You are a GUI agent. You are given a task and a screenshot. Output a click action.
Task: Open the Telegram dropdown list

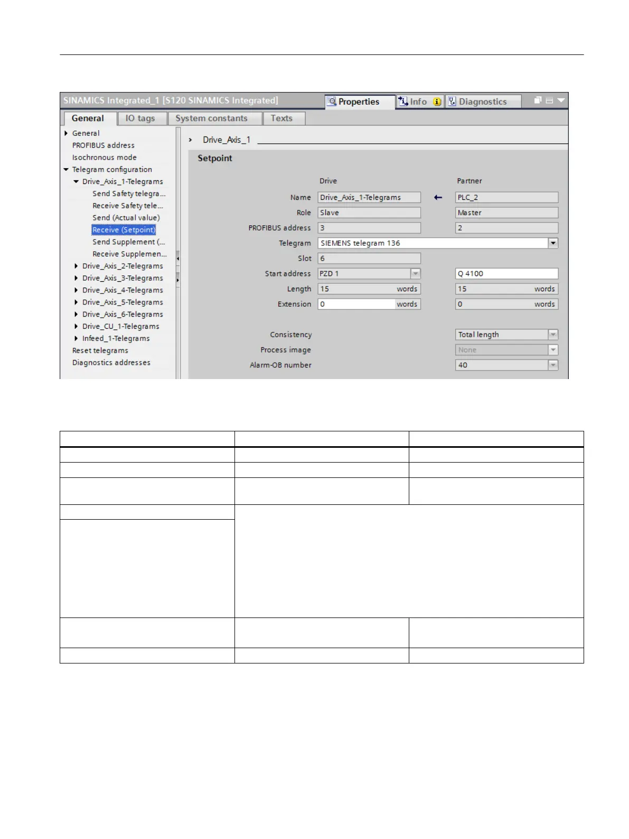tap(553, 243)
